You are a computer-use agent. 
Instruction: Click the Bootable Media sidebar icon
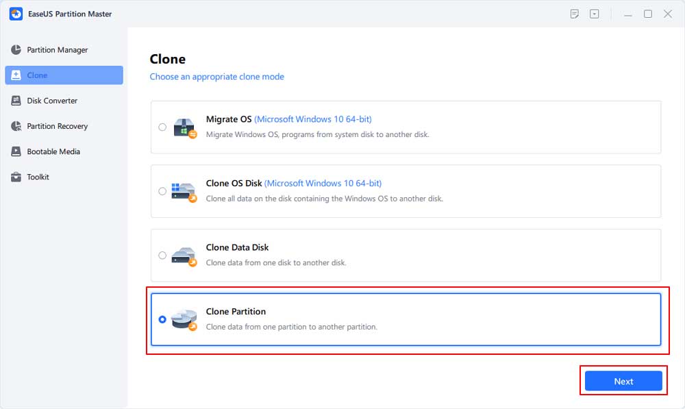coord(16,151)
